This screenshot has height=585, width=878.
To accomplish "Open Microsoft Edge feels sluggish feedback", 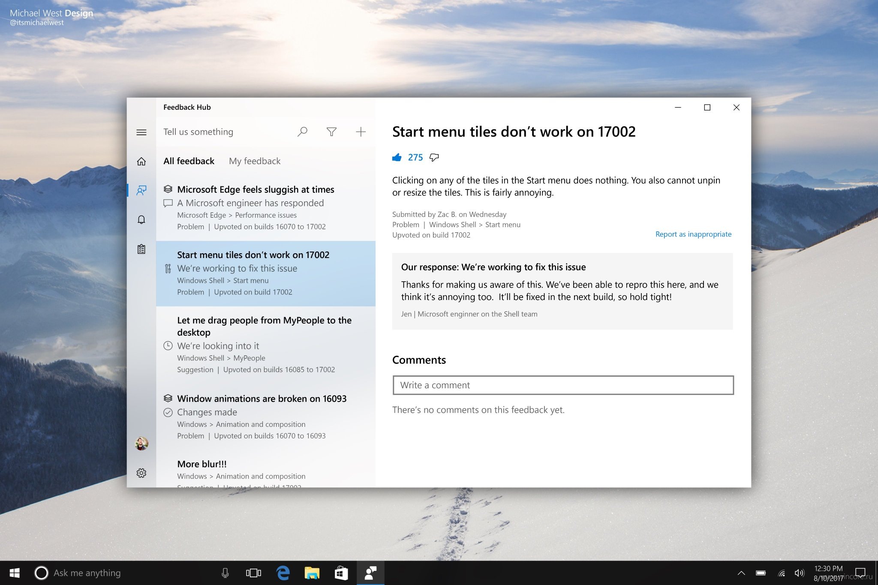I will (266, 207).
